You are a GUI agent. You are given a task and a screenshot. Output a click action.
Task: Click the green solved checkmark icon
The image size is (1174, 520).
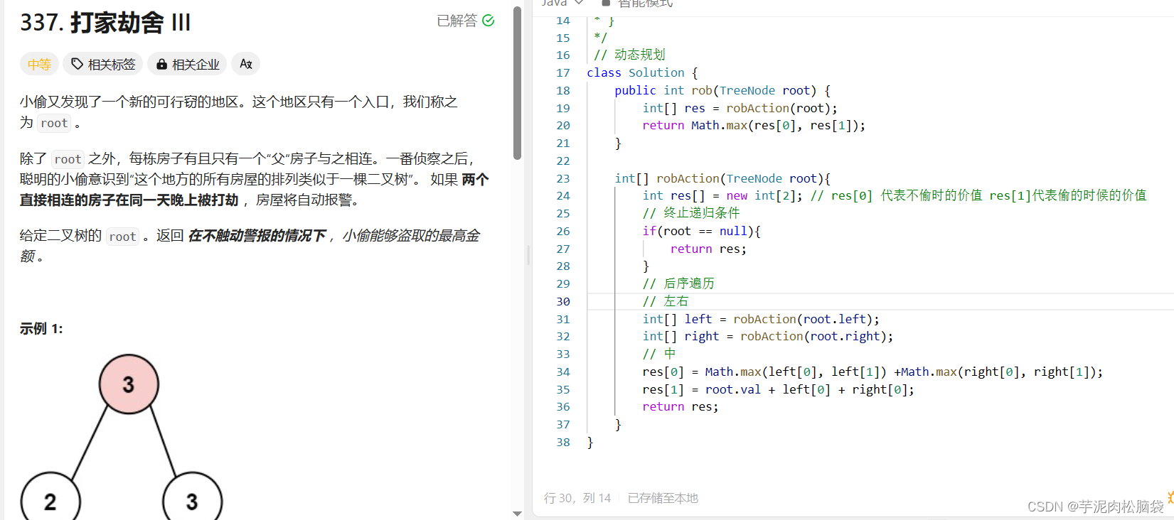(x=488, y=21)
